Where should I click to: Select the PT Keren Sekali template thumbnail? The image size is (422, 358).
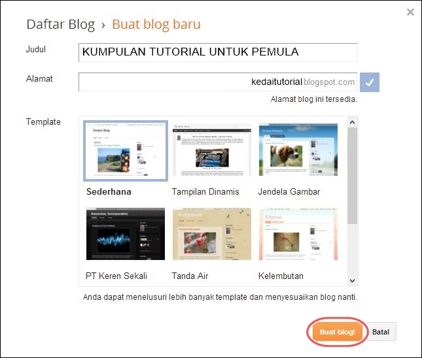click(x=126, y=234)
